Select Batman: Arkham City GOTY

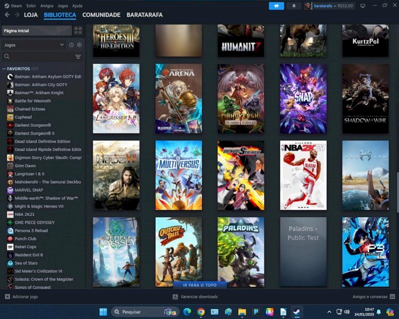[41, 84]
